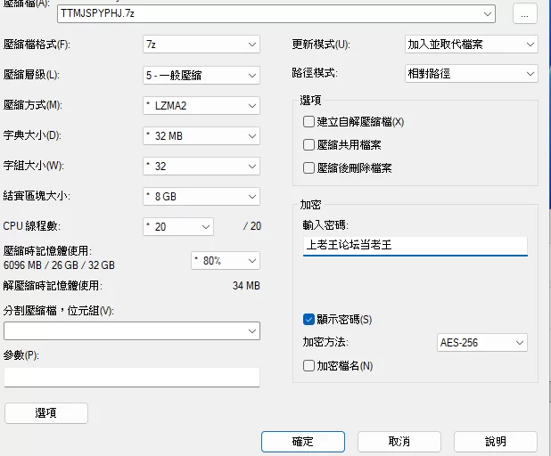
Task: Expand the 字典大小 32 MB dropdown
Action: click(201, 136)
